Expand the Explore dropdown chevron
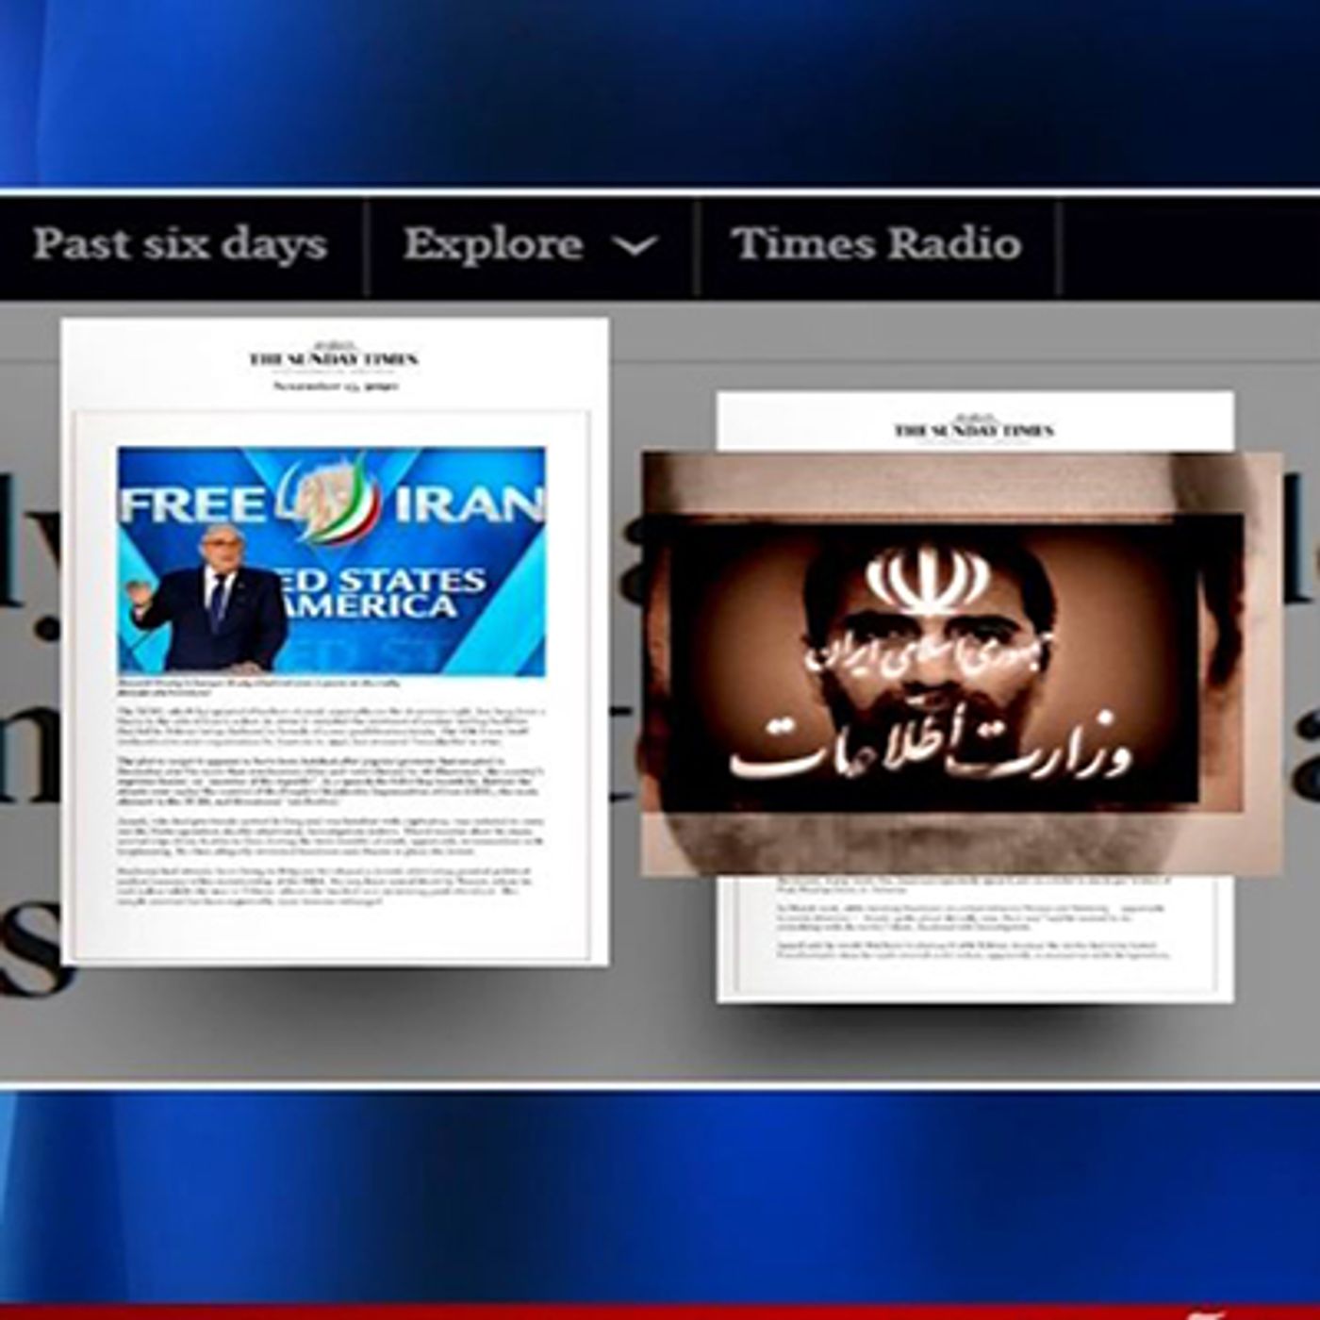Screen dimensions: 1320x1320 pos(635,248)
